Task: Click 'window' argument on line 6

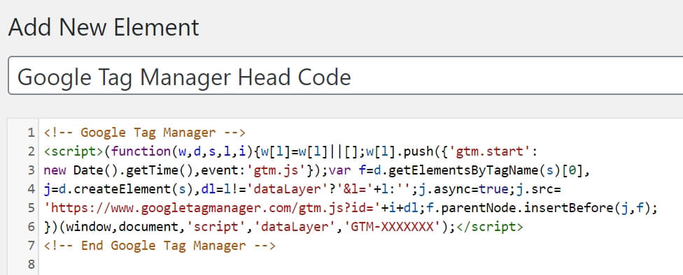Action: click(88, 227)
